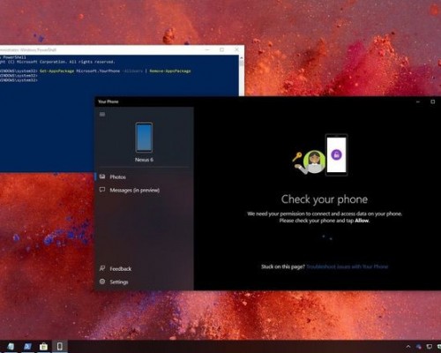
Task: Open Messages (in preview)
Action: [144, 190]
